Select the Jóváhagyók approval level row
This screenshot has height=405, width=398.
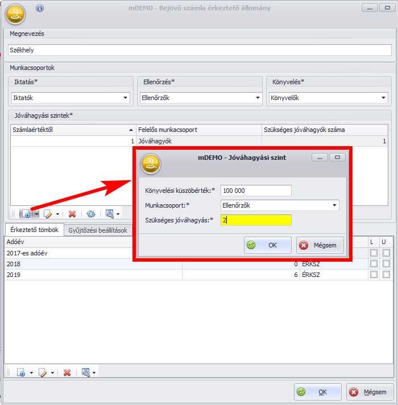click(199, 141)
